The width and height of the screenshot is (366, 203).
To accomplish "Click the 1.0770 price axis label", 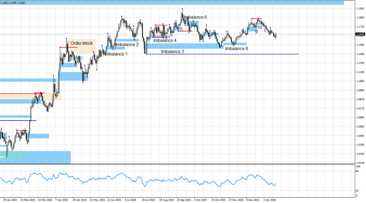I will coord(360,109).
